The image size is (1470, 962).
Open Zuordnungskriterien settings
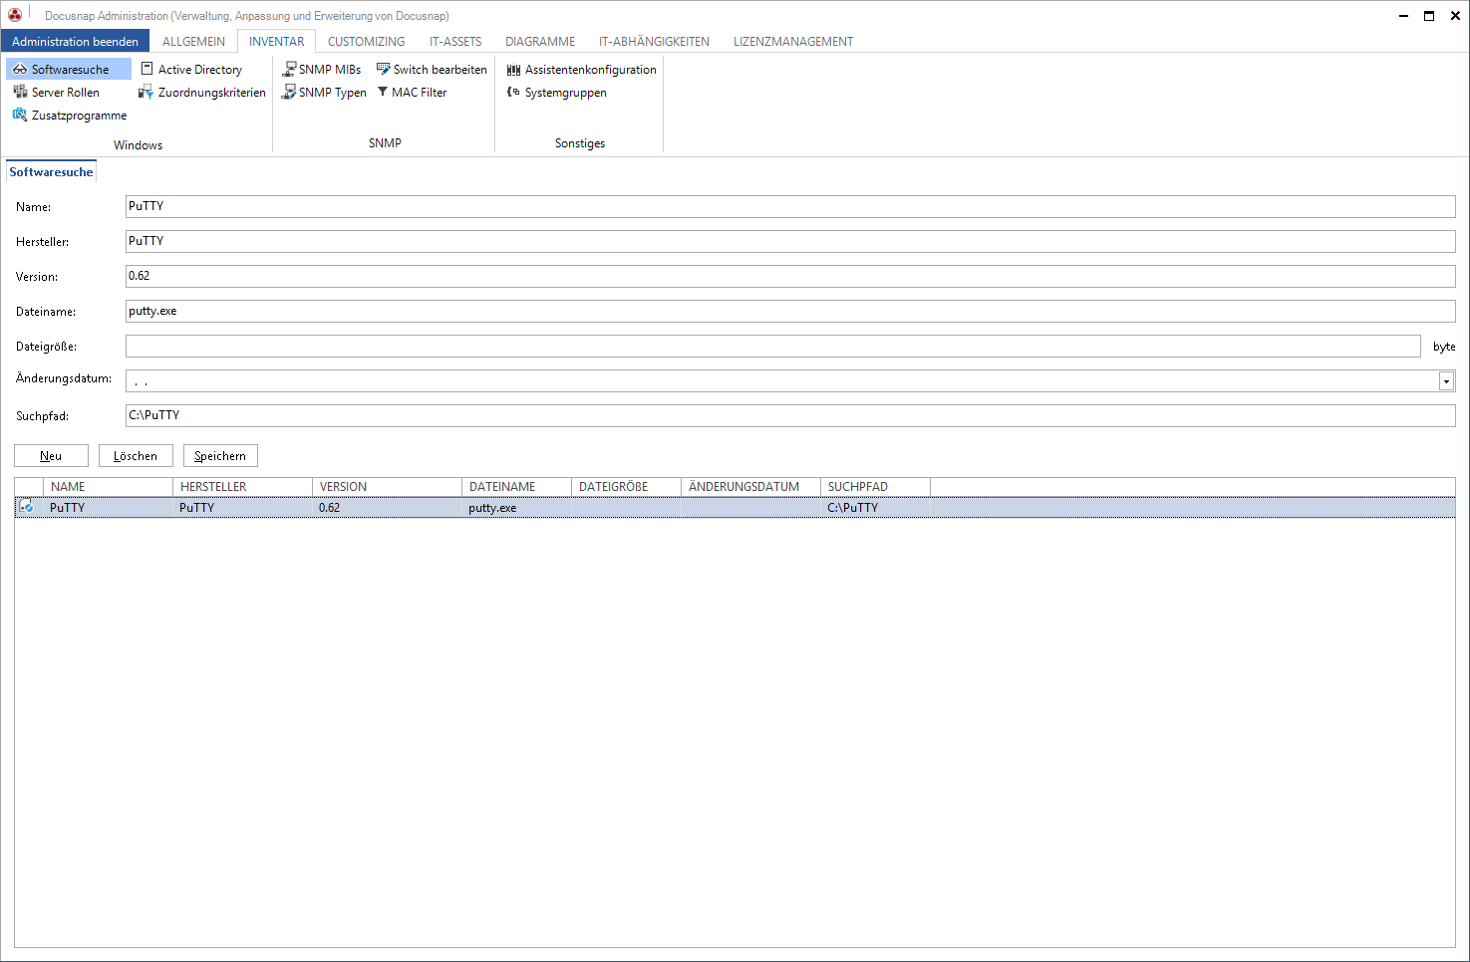[x=202, y=92]
